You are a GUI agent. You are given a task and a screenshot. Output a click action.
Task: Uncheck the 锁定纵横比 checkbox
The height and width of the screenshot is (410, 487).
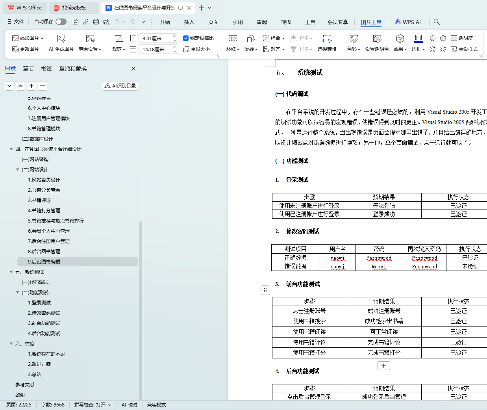[186, 38]
